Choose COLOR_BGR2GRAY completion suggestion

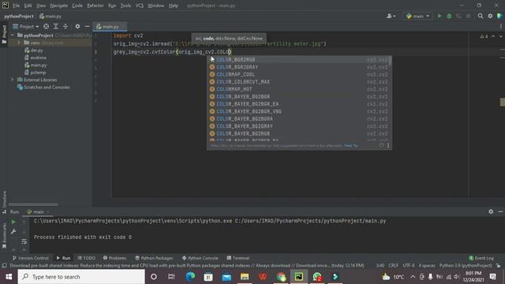tap(299, 67)
